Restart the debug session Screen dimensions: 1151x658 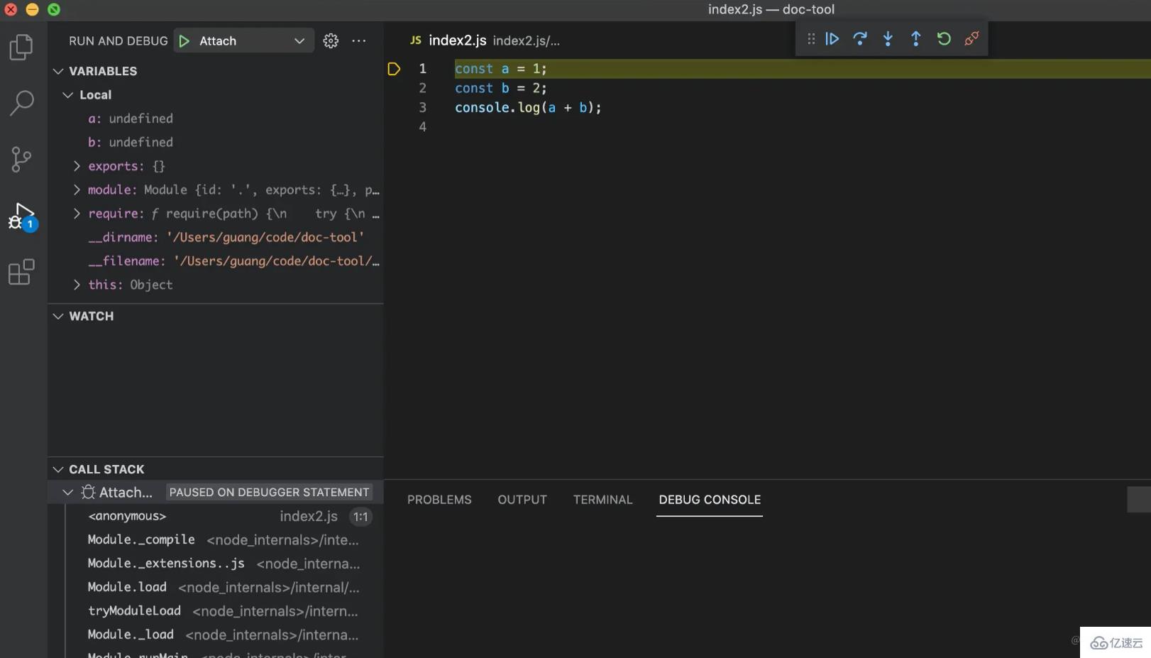[944, 38]
